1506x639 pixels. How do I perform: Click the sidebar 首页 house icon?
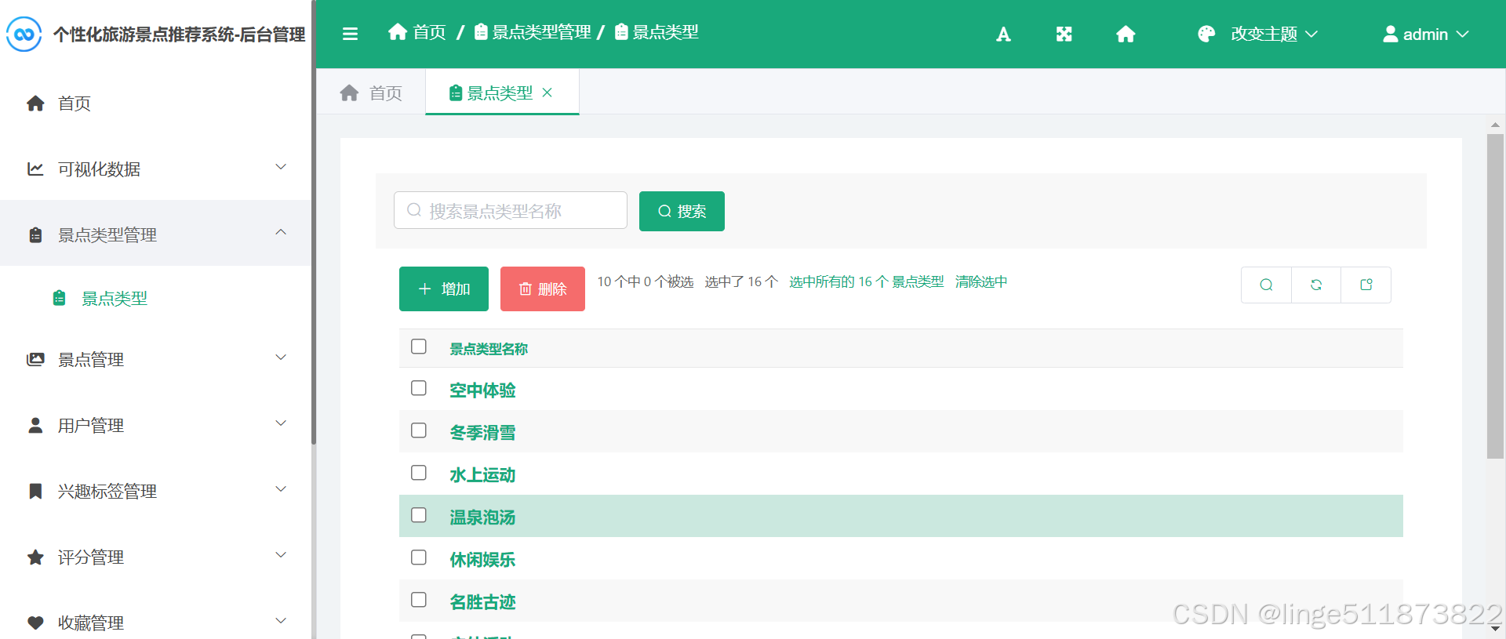(35, 103)
